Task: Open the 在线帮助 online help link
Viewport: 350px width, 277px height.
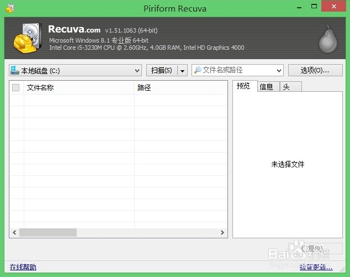Action: (23, 267)
